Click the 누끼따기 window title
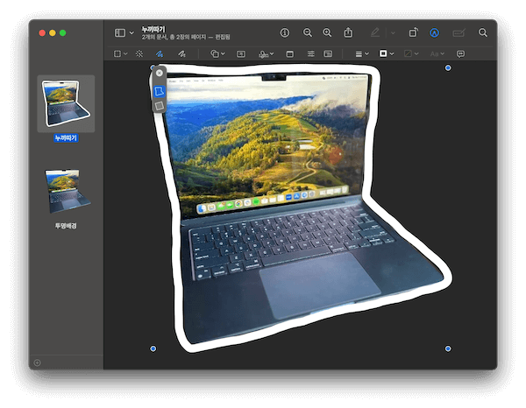Image resolution: width=526 pixels, height=408 pixels. click(x=153, y=30)
